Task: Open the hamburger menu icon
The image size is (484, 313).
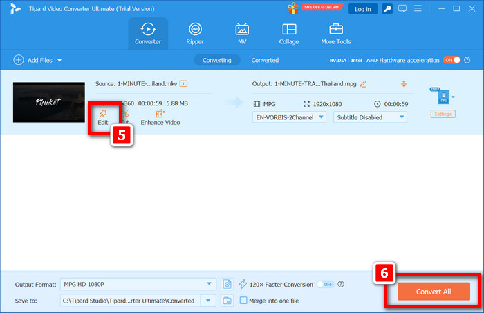Action: tap(418, 8)
